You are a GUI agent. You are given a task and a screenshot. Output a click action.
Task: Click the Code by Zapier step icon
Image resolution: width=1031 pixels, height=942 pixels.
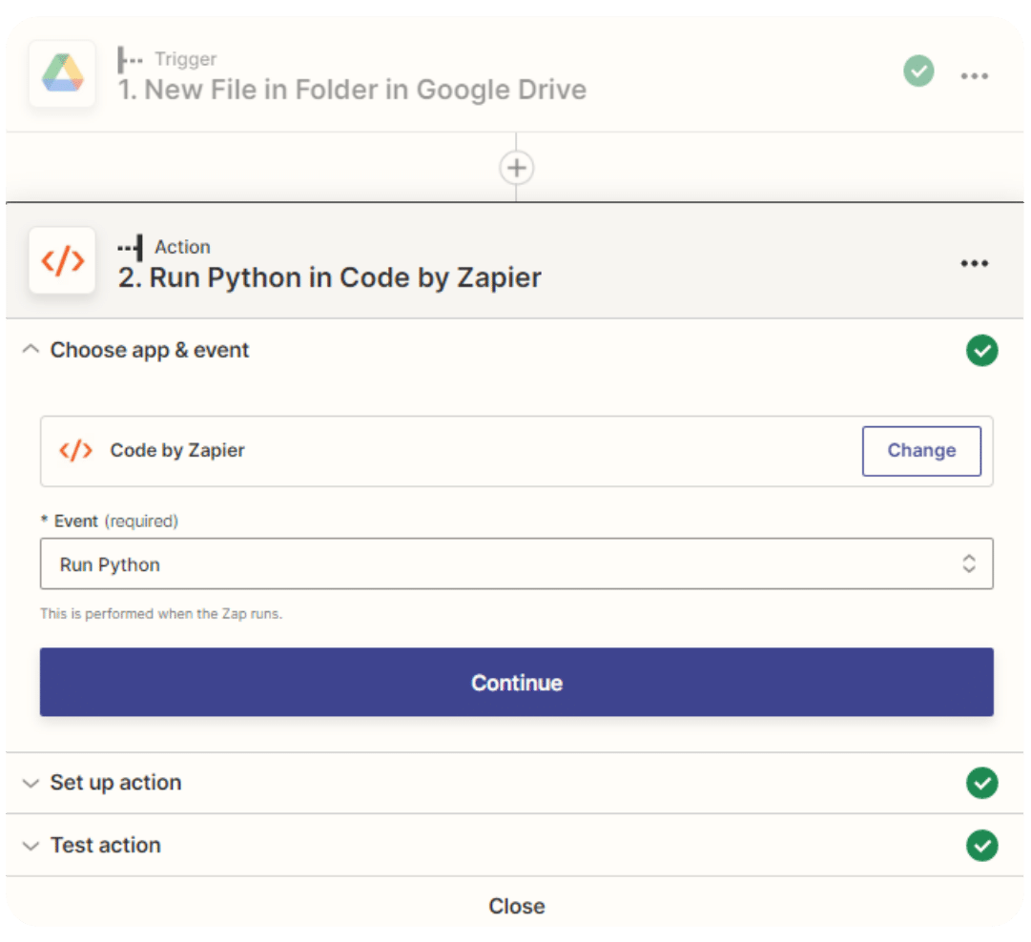tap(62, 260)
